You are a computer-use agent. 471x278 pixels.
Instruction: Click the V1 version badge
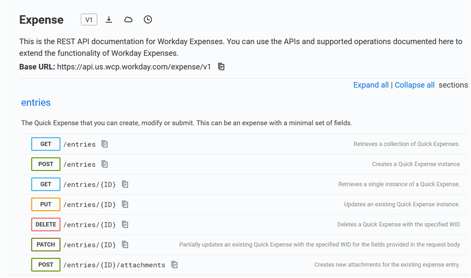[x=89, y=20]
